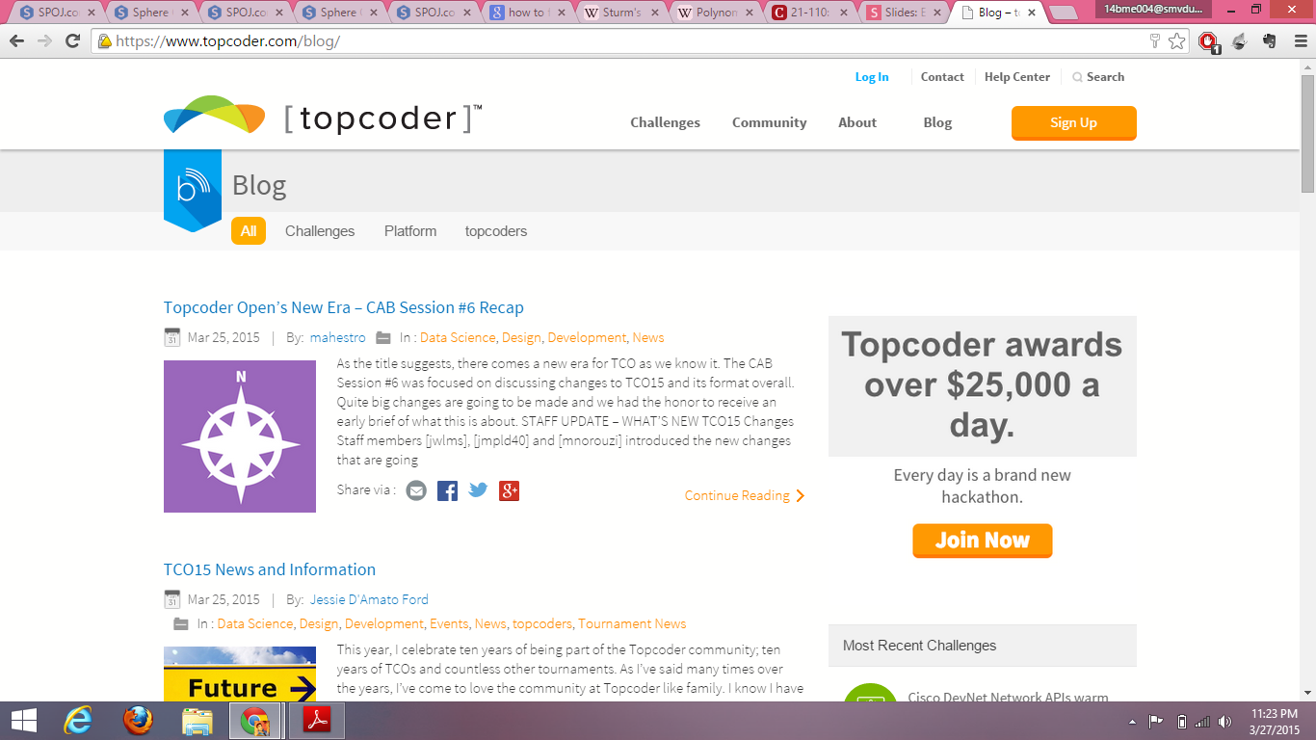Click the purple compass post thumbnail
This screenshot has width=1316, height=740.
click(x=240, y=436)
